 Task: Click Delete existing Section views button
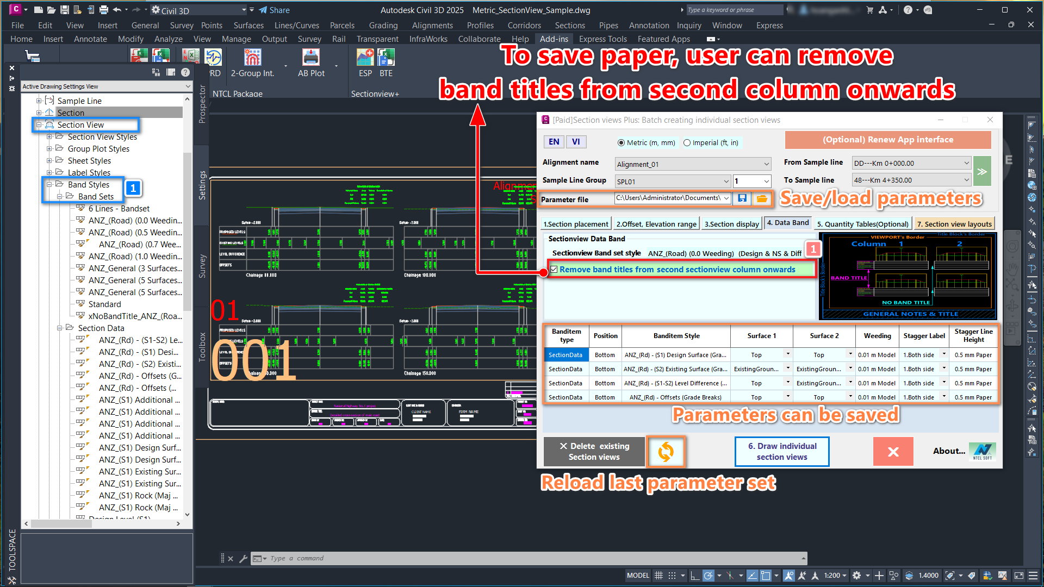point(594,452)
